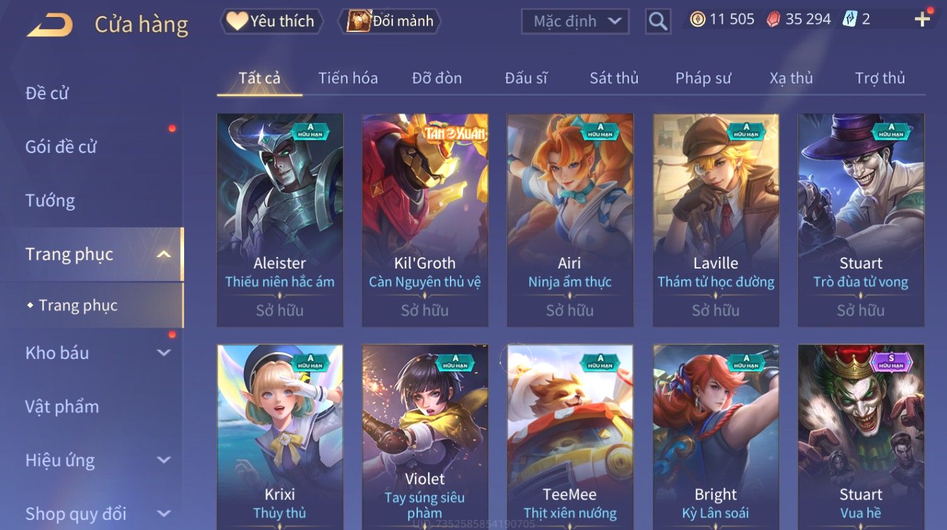Click the back arrow icon beside Cửa hàng

50,25
